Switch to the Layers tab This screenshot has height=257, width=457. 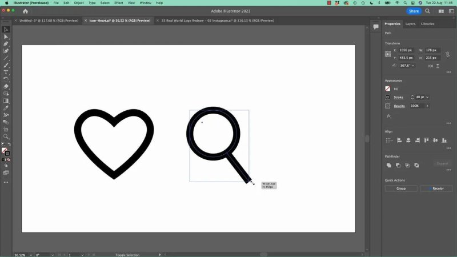pyautogui.click(x=410, y=24)
